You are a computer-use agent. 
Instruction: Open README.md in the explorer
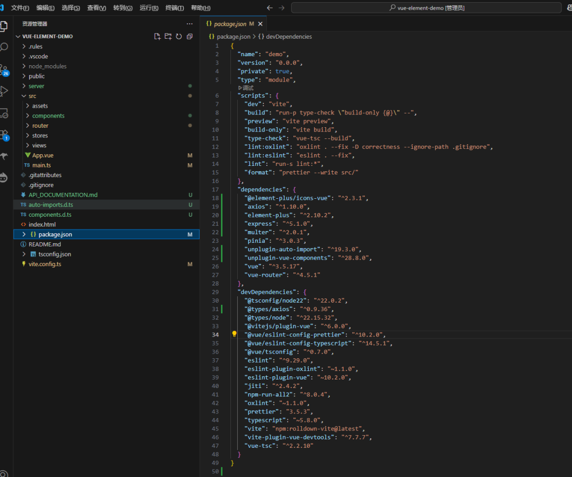[44, 244]
